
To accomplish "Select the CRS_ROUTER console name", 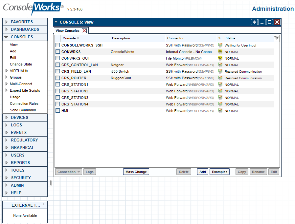I will coord(74,78).
